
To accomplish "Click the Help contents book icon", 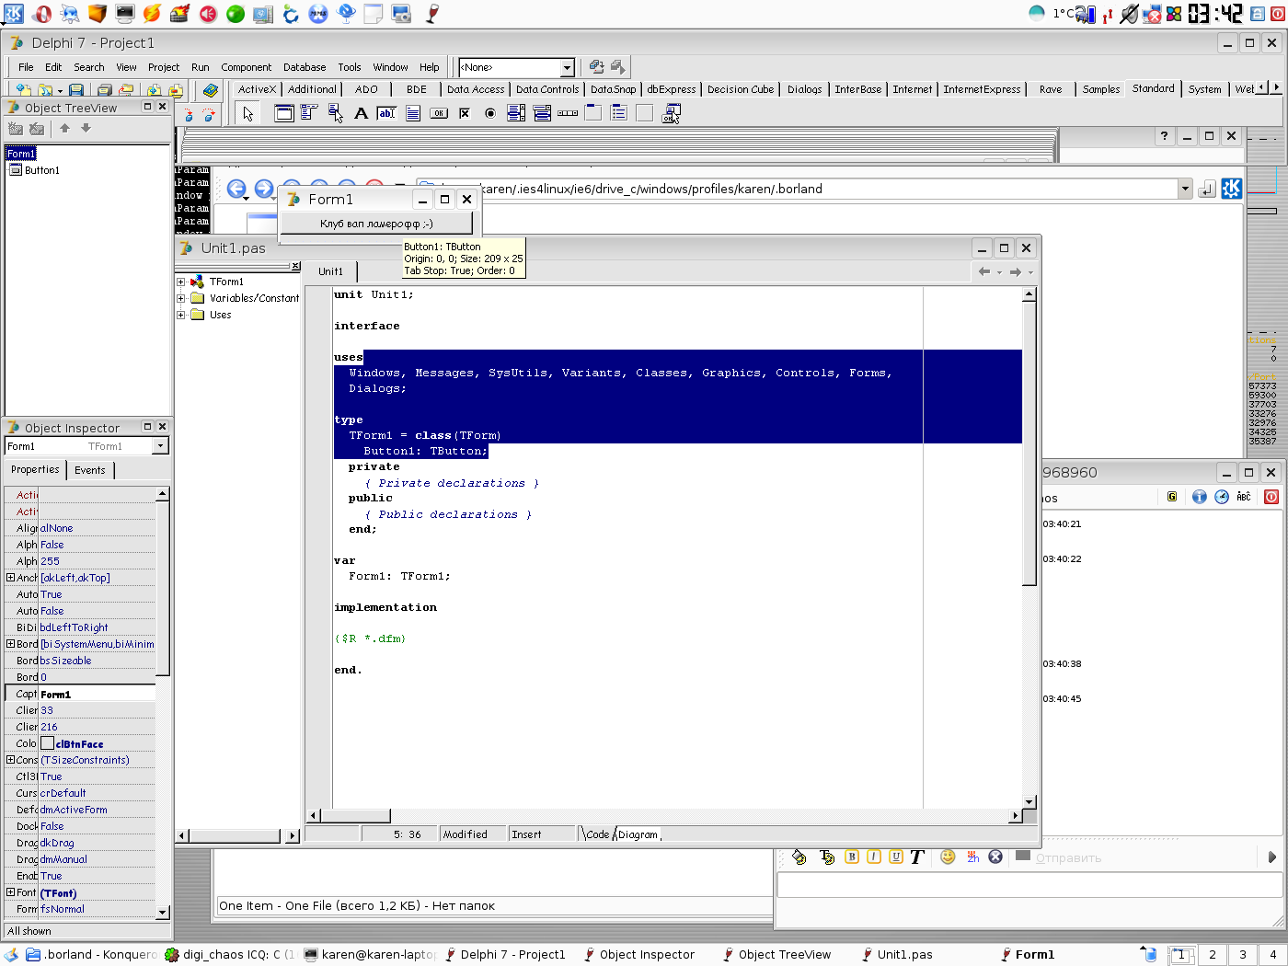I will [x=211, y=90].
